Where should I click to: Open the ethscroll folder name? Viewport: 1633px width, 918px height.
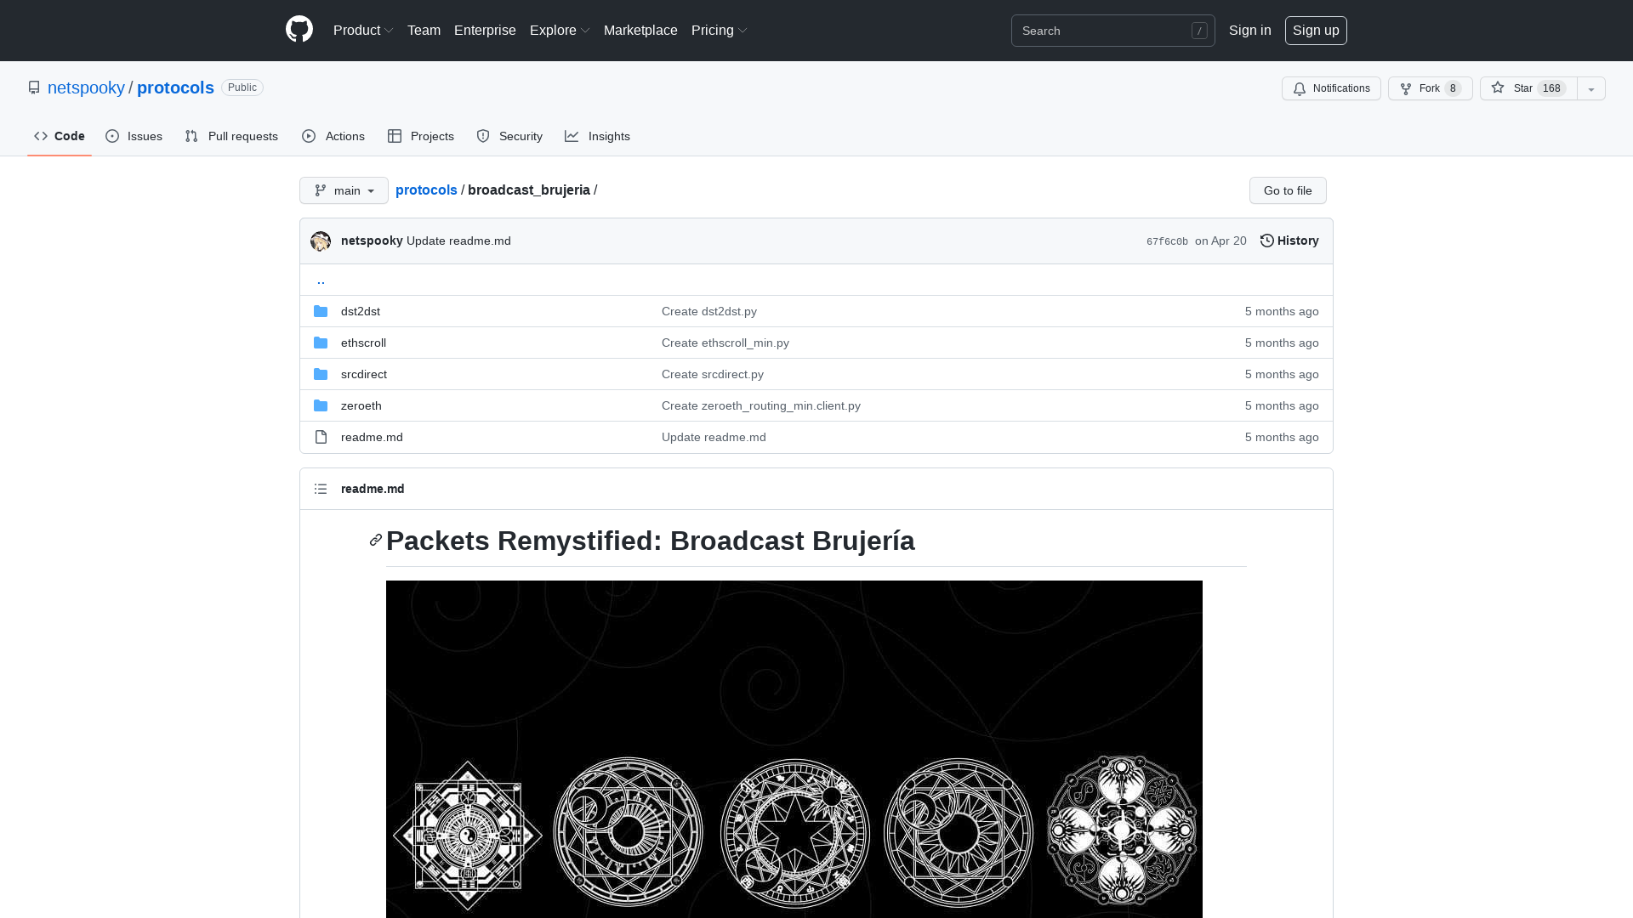click(363, 343)
